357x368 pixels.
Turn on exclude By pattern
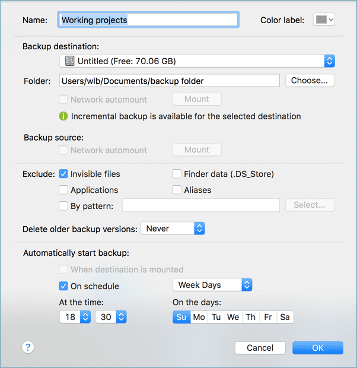[64, 206]
